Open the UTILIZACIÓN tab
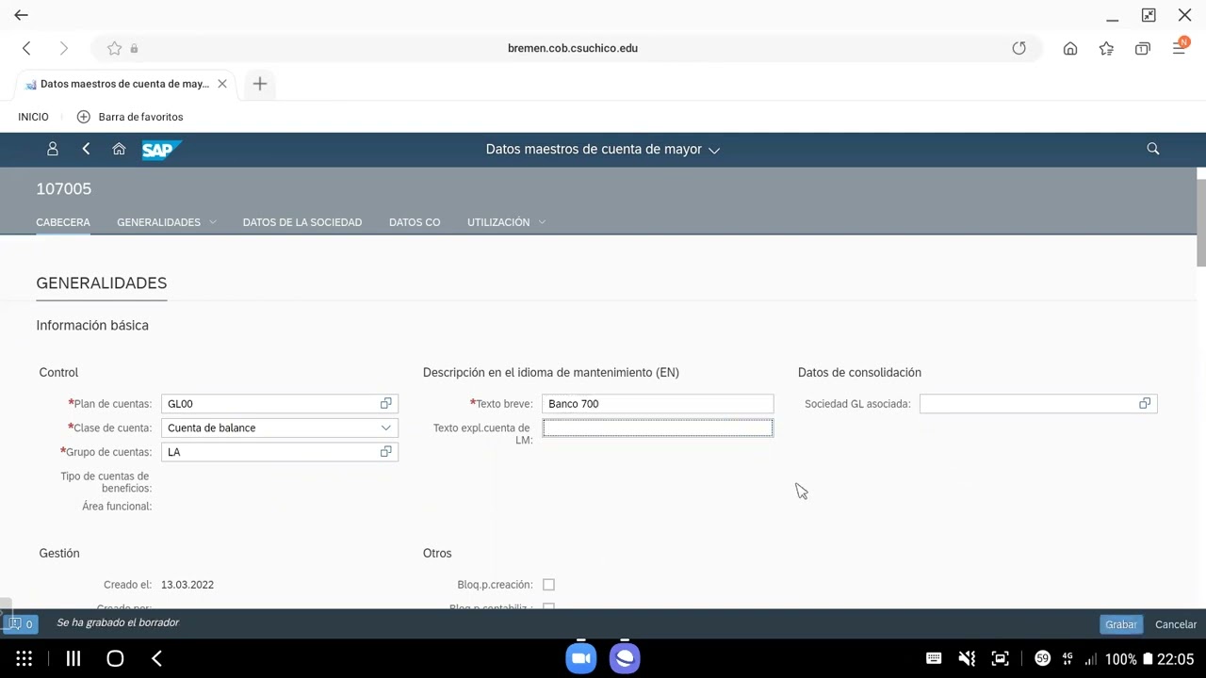This screenshot has height=678, width=1206. click(x=498, y=222)
